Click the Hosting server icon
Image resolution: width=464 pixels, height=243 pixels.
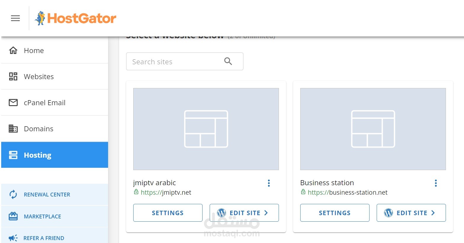[13, 155]
